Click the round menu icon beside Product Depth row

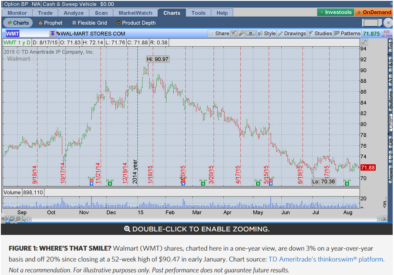point(388,23)
